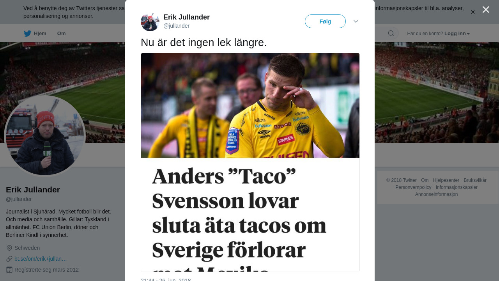Click the Twitter bird Hjem icon
499x281 pixels.
click(x=27, y=34)
